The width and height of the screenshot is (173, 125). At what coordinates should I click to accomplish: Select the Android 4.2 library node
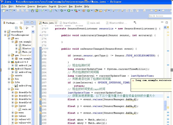tap(20, 62)
